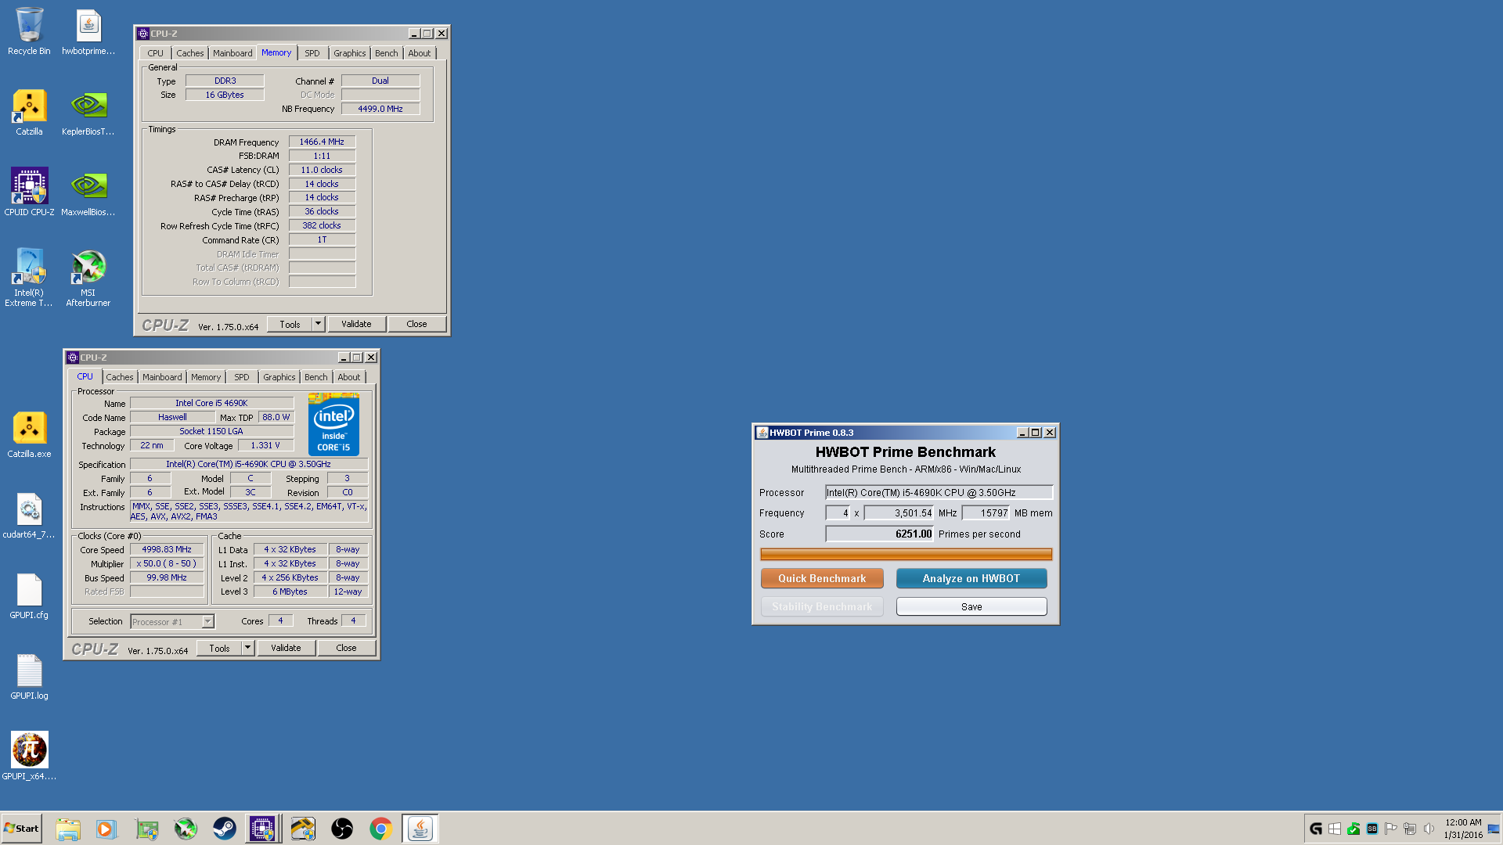Click Tools button in lower CPU-Z window
This screenshot has width=1503, height=845.
tap(219, 648)
